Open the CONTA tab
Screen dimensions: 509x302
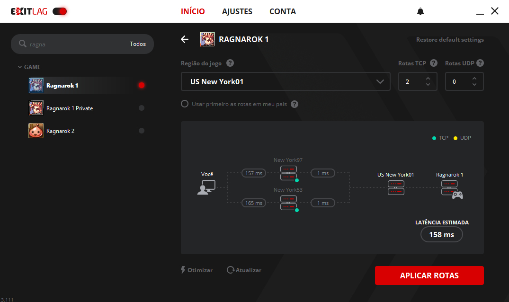[x=283, y=11]
